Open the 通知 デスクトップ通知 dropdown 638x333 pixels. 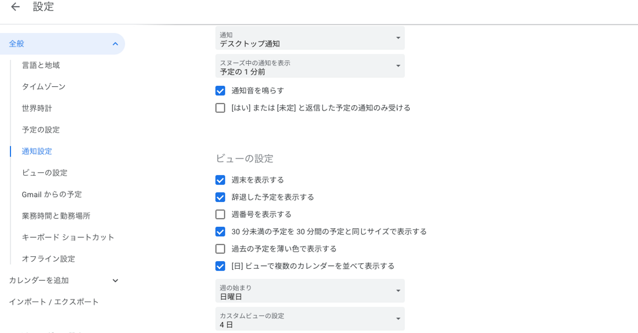310,38
